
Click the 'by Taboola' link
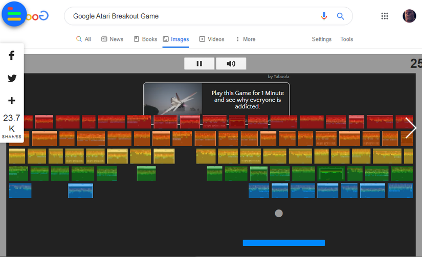click(x=278, y=77)
